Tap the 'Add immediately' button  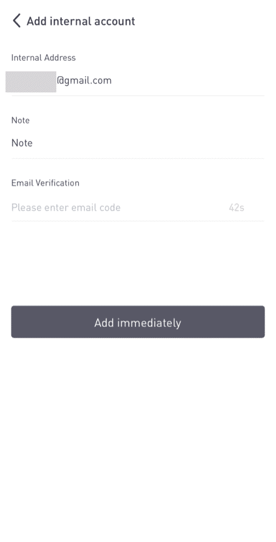coord(137,322)
